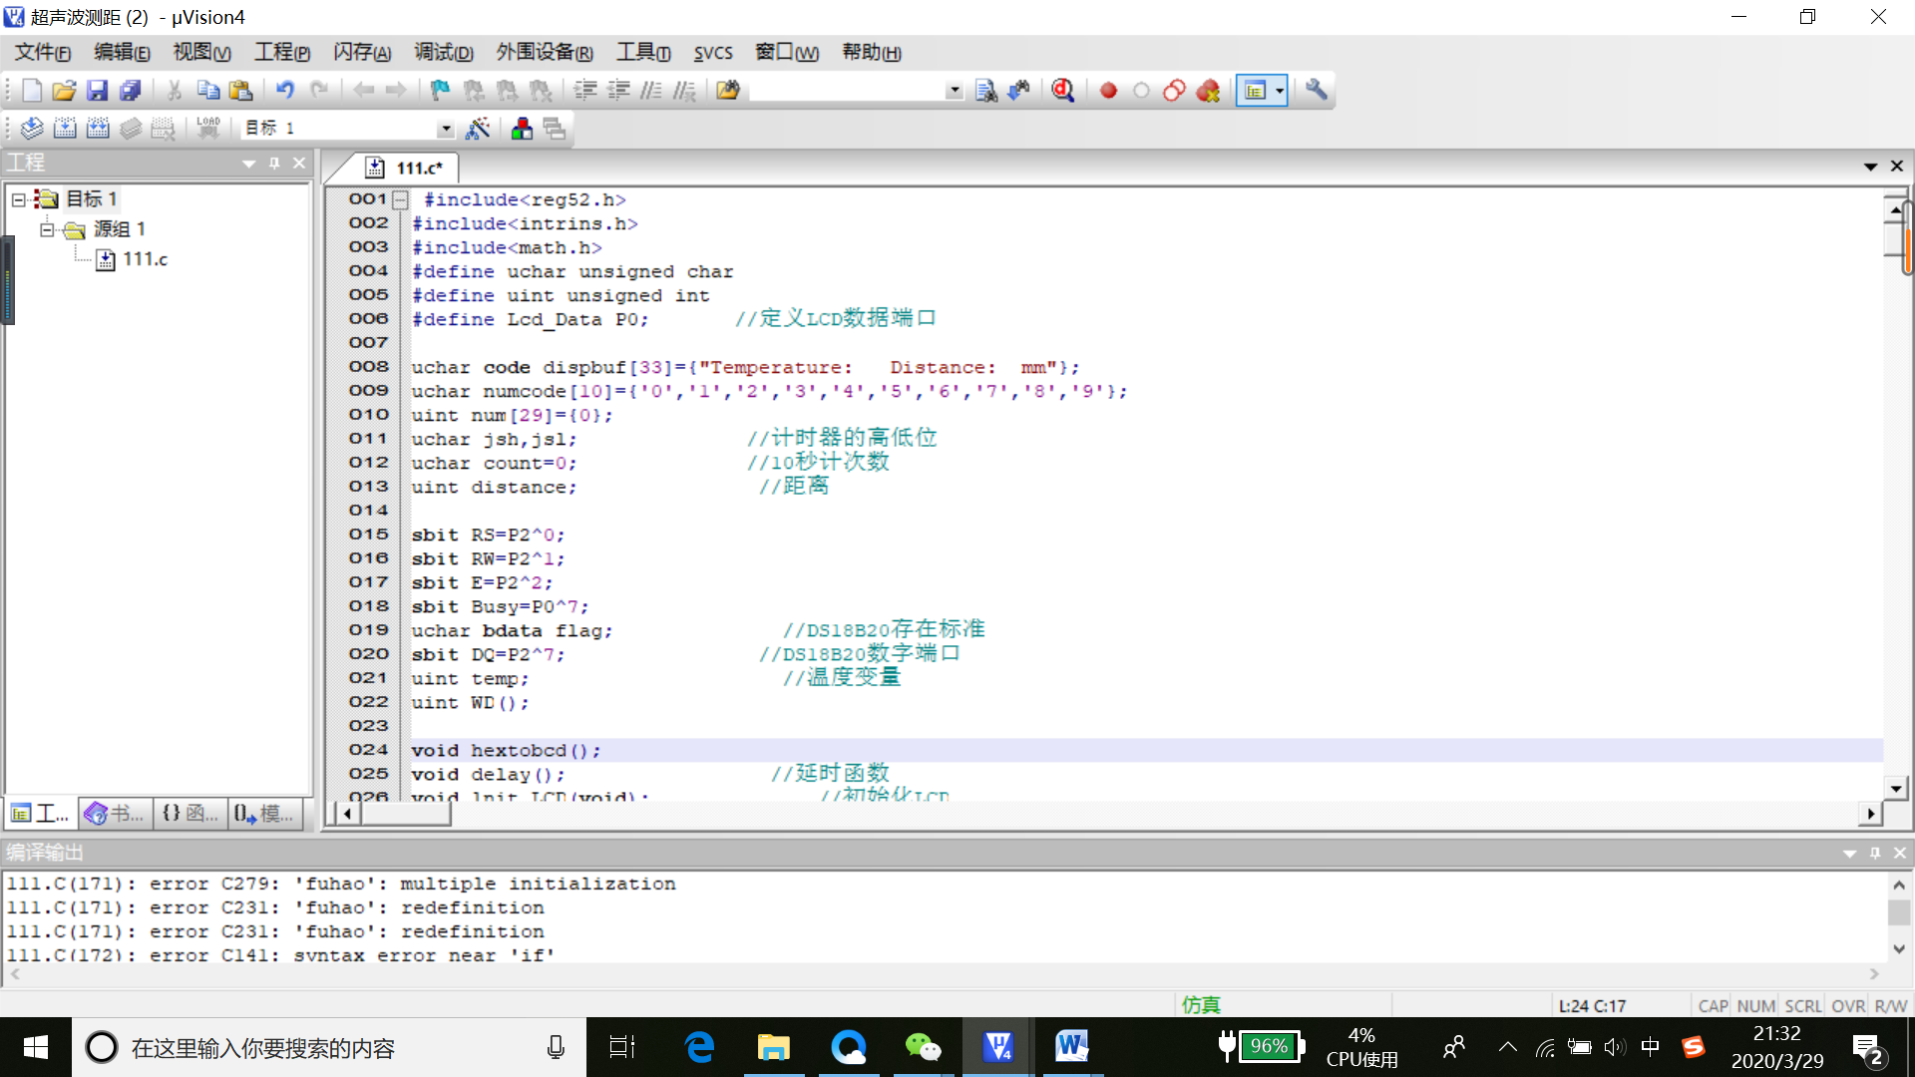Download to flash with LOAD icon
This screenshot has width=1915, height=1077.
pyautogui.click(x=208, y=128)
